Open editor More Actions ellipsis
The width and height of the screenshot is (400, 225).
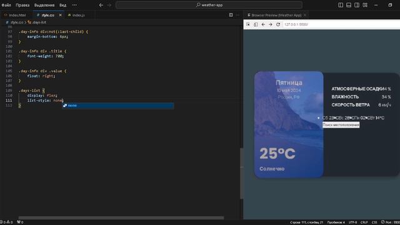click(x=237, y=15)
